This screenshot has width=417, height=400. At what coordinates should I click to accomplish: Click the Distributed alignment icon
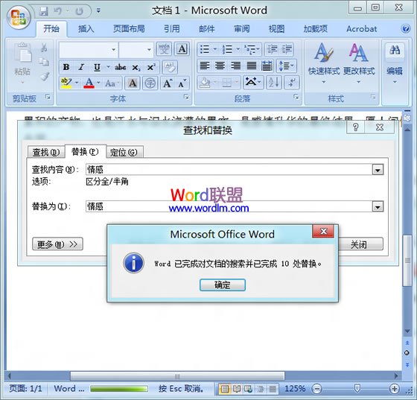click(267, 66)
